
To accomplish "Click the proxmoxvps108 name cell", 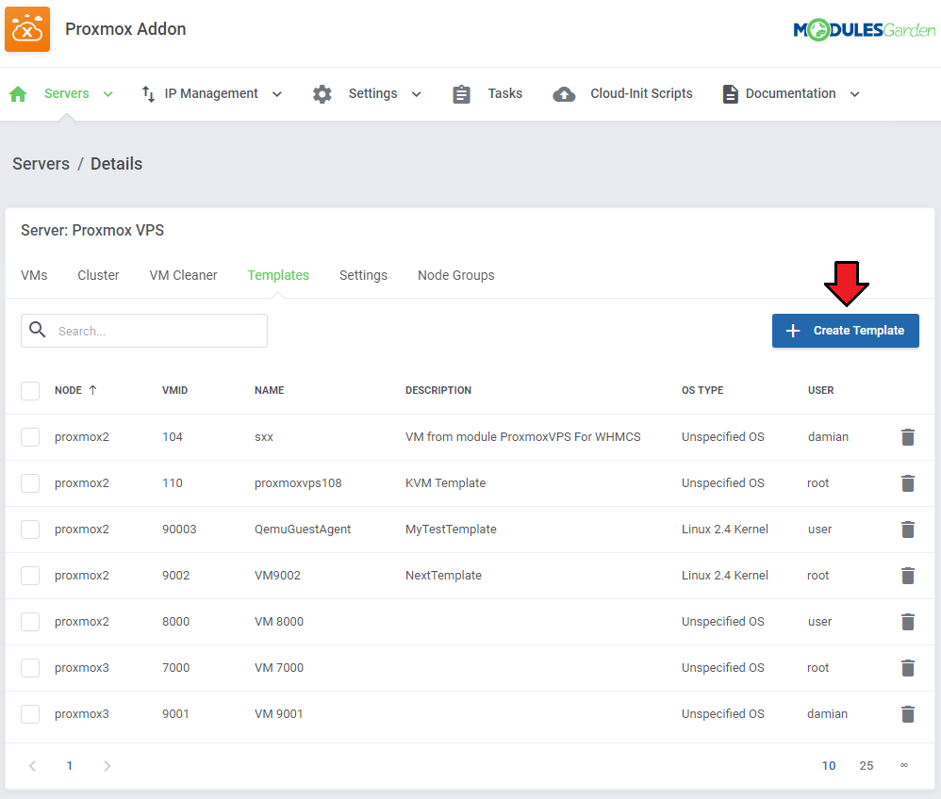I will point(298,482).
